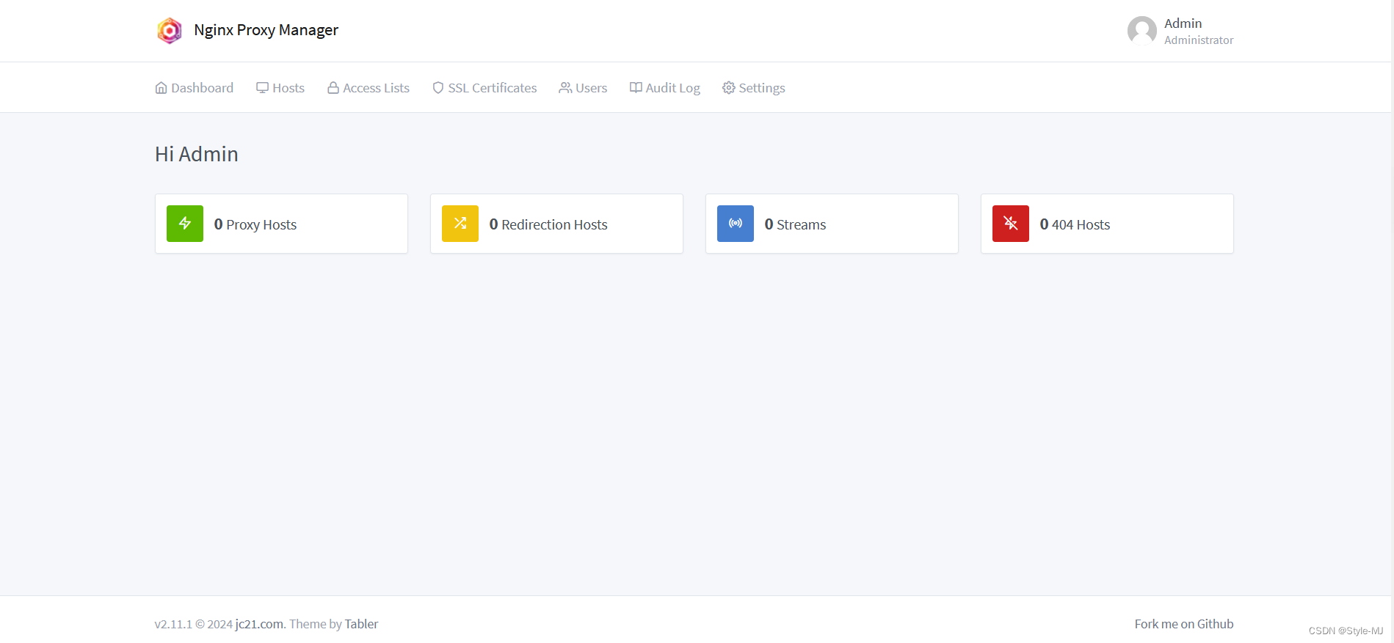Click the Settings gear icon
This screenshot has height=643, width=1394.
pyautogui.click(x=729, y=88)
